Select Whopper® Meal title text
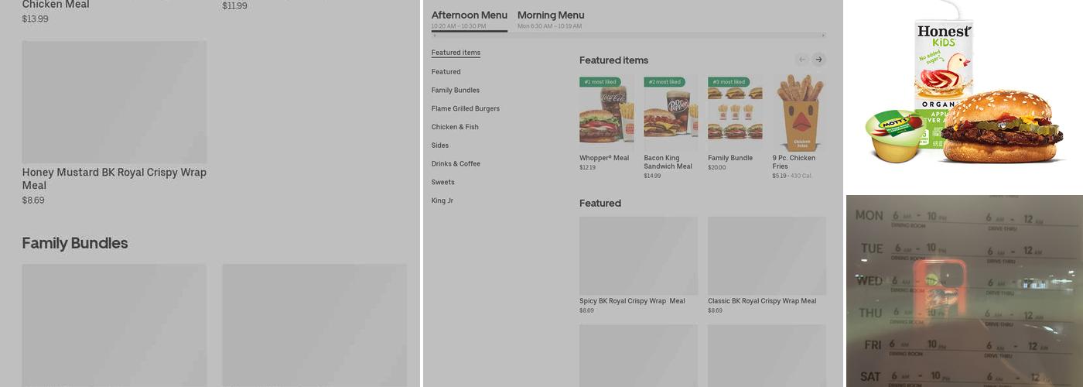This screenshot has height=387, width=1083. coord(604,158)
